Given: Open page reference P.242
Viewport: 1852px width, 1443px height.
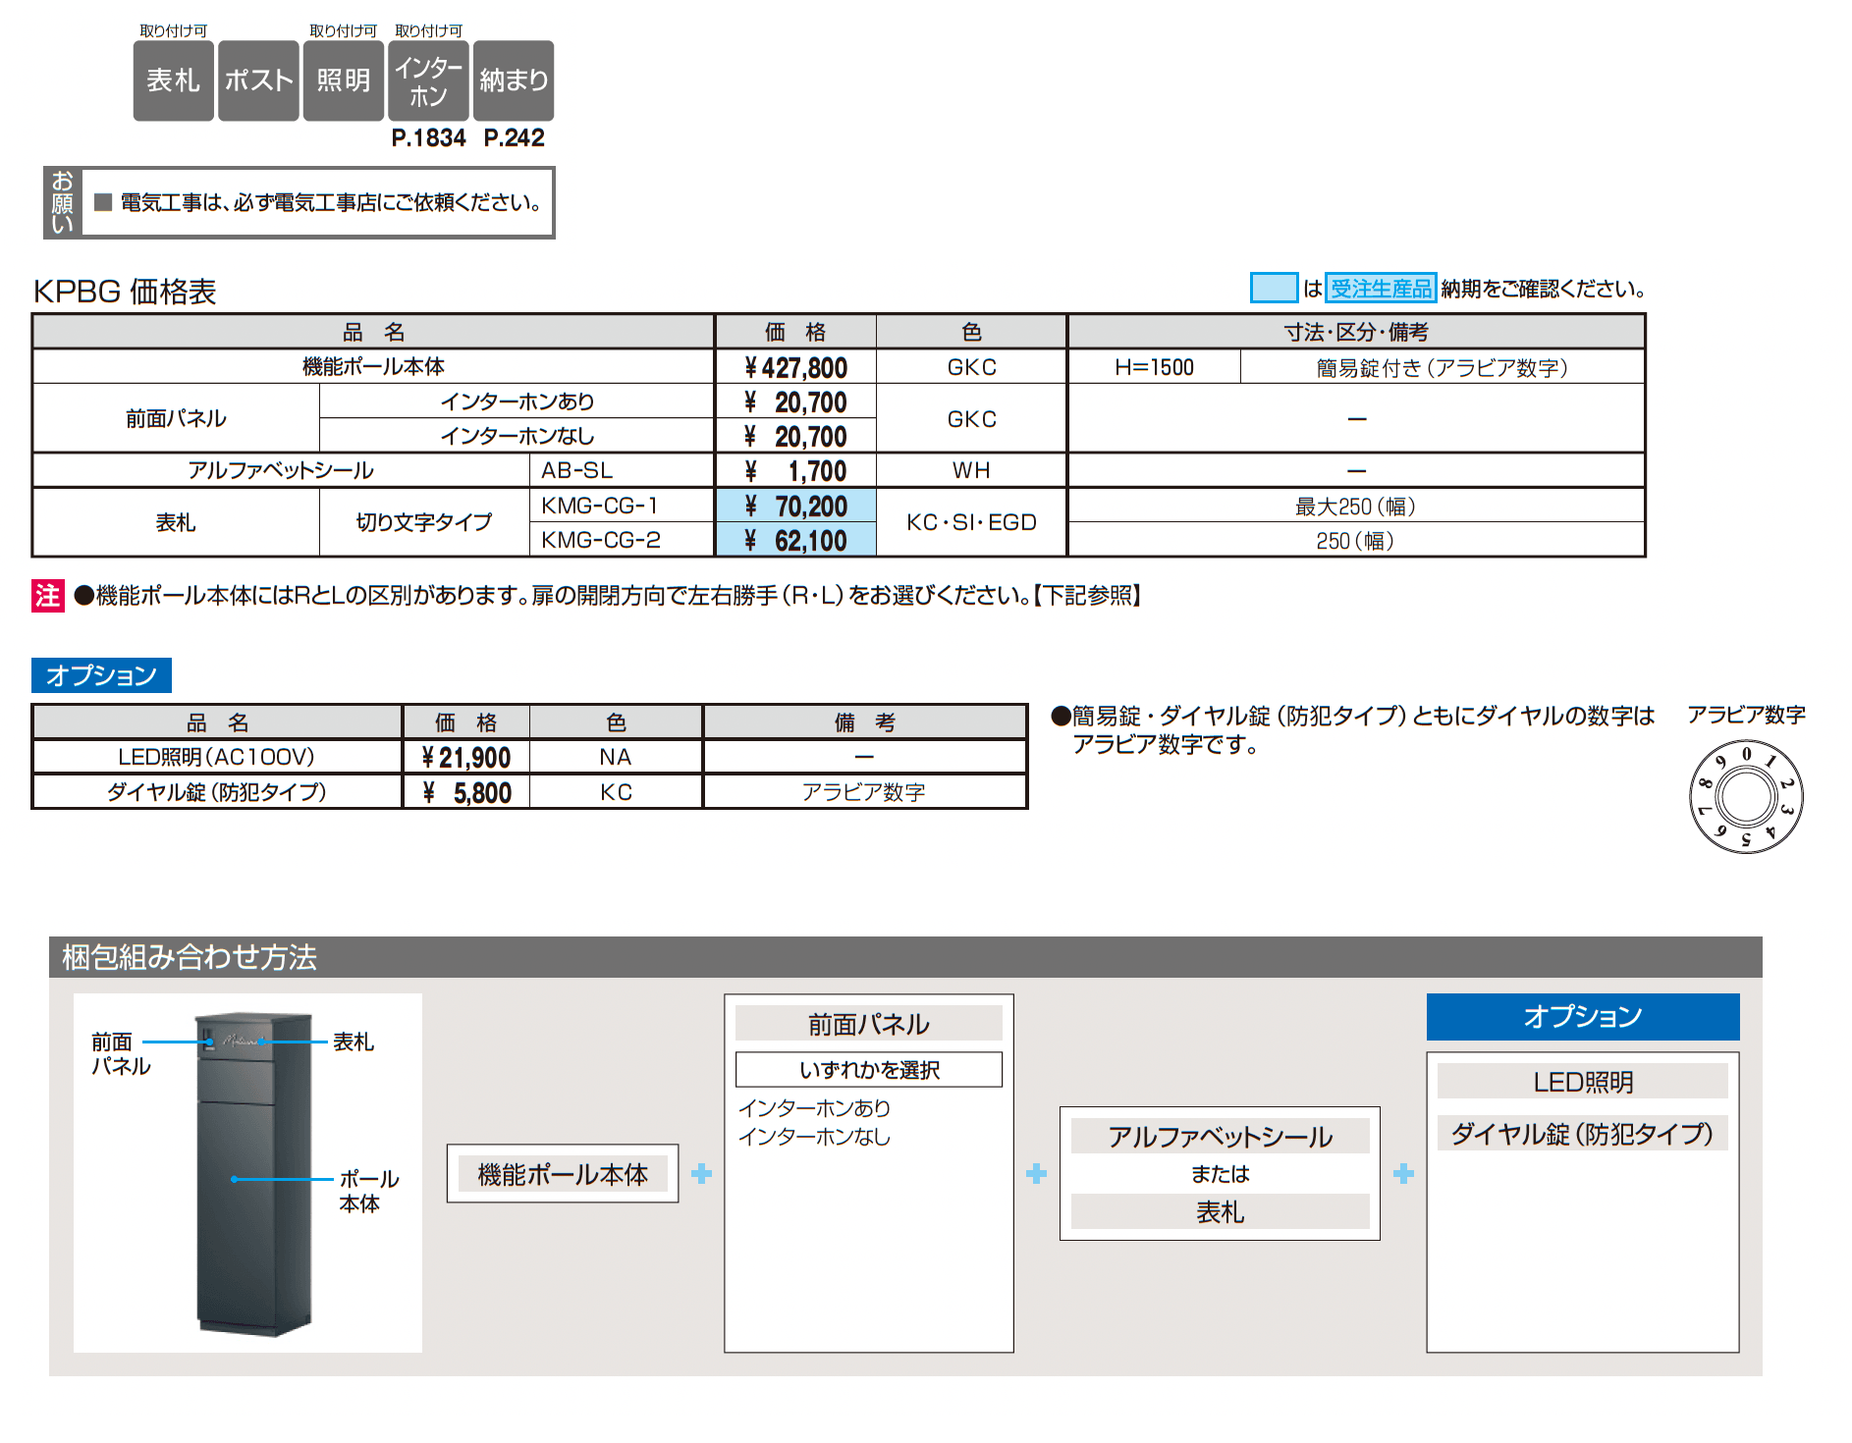Looking at the screenshot, I should (514, 138).
